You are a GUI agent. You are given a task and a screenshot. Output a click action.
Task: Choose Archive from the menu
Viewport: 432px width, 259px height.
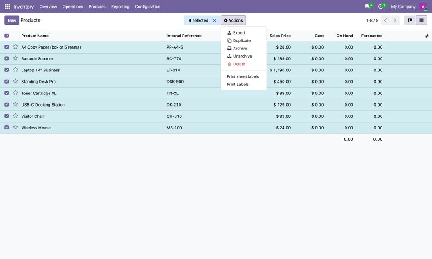244,48
